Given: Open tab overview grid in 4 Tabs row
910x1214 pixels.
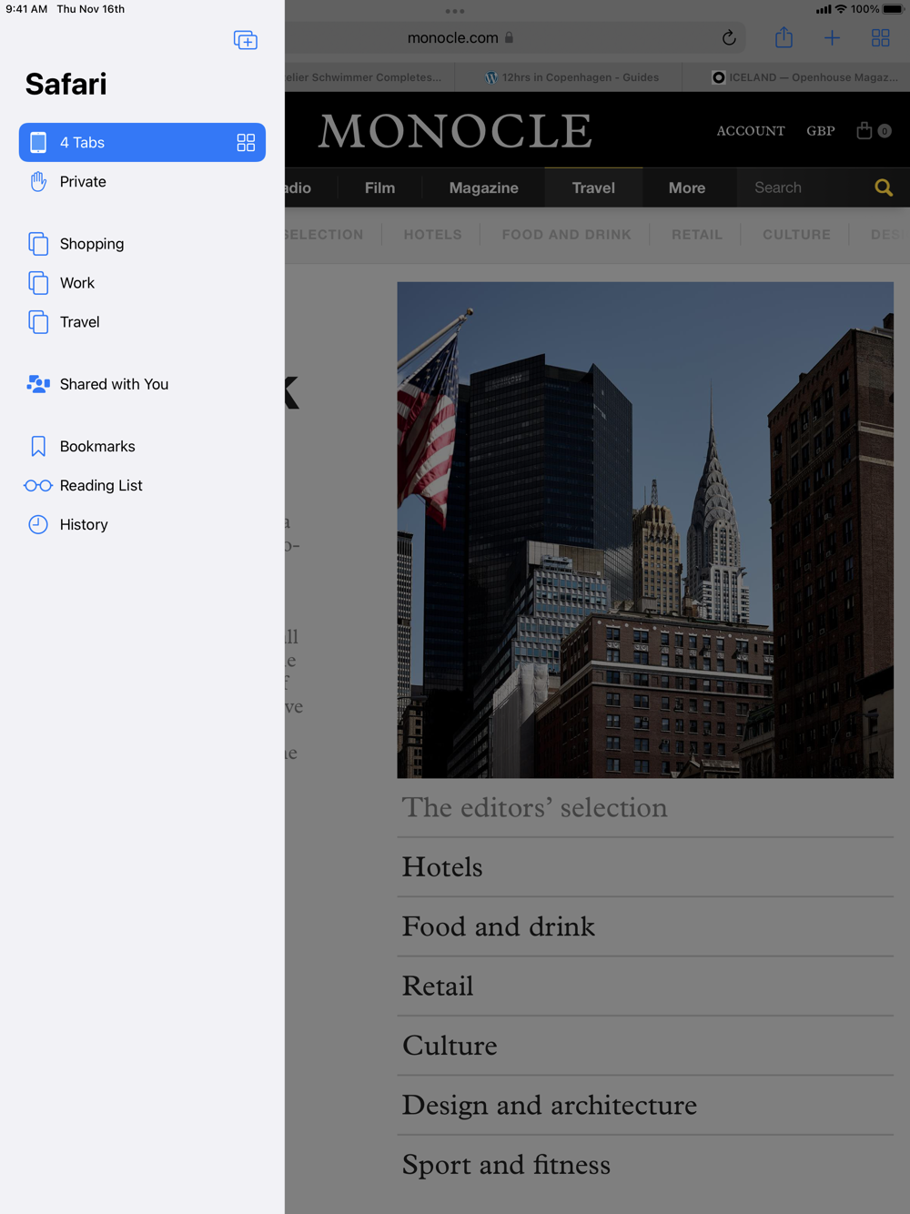Looking at the screenshot, I should pyautogui.click(x=246, y=143).
